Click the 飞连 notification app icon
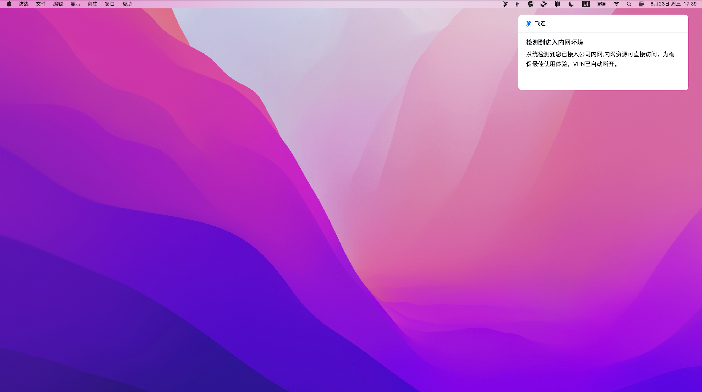702x392 pixels. pyautogui.click(x=529, y=24)
